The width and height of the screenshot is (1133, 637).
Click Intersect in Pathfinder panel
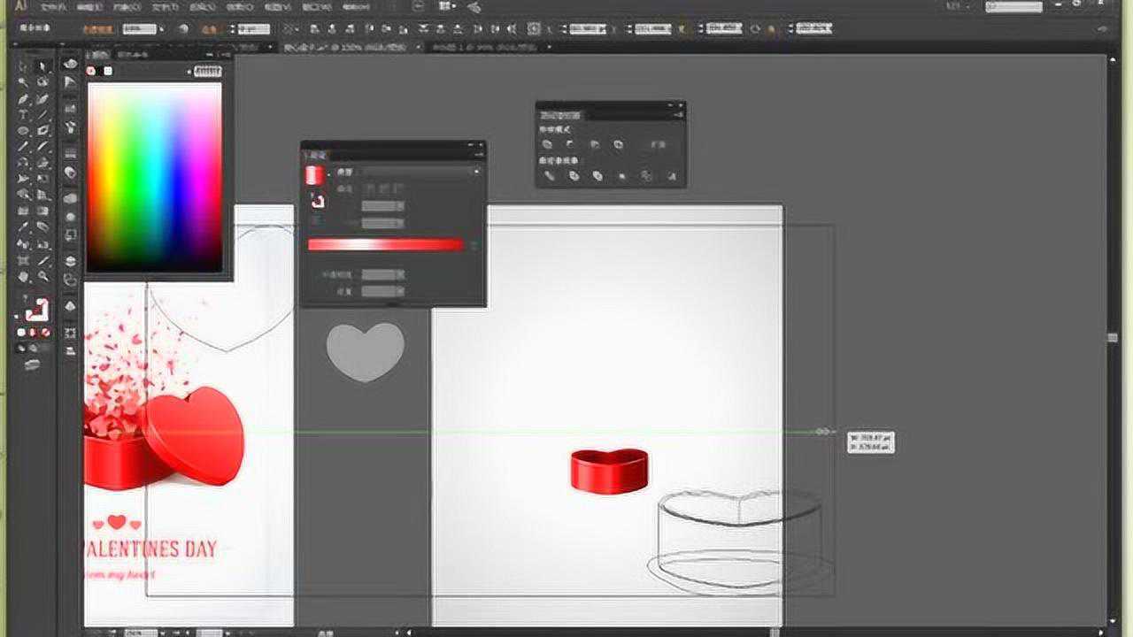click(x=595, y=144)
